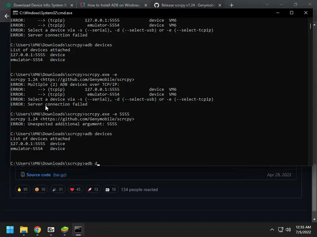Open Google Chrome from the taskbar
317x237 pixels.
click(x=37, y=230)
